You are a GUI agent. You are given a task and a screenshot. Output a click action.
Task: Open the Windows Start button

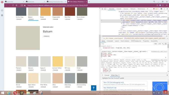coord(2,93)
